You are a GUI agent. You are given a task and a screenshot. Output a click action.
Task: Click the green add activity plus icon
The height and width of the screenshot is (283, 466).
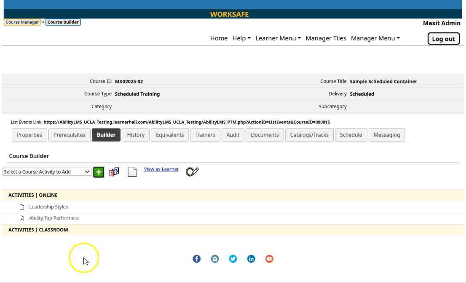coord(98,172)
